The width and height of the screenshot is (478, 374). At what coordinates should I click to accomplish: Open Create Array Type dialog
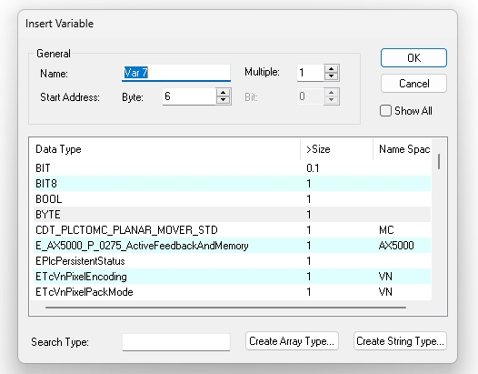pos(292,340)
